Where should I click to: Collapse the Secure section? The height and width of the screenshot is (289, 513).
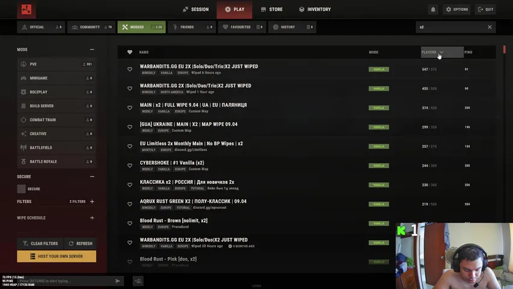pyautogui.click(x=92, y=176)
